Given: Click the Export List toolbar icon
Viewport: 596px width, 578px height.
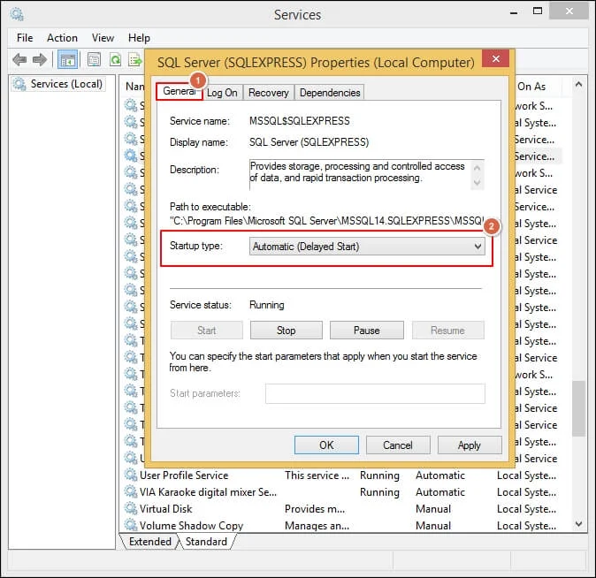Looking at the screenshot, I should pyautogui.click(x=135, y=60).
